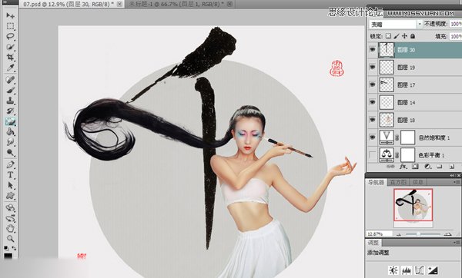Select the Lasso tool
This screenshot has height=278, width=462.
pyautogui.click(x=10, y=36)
